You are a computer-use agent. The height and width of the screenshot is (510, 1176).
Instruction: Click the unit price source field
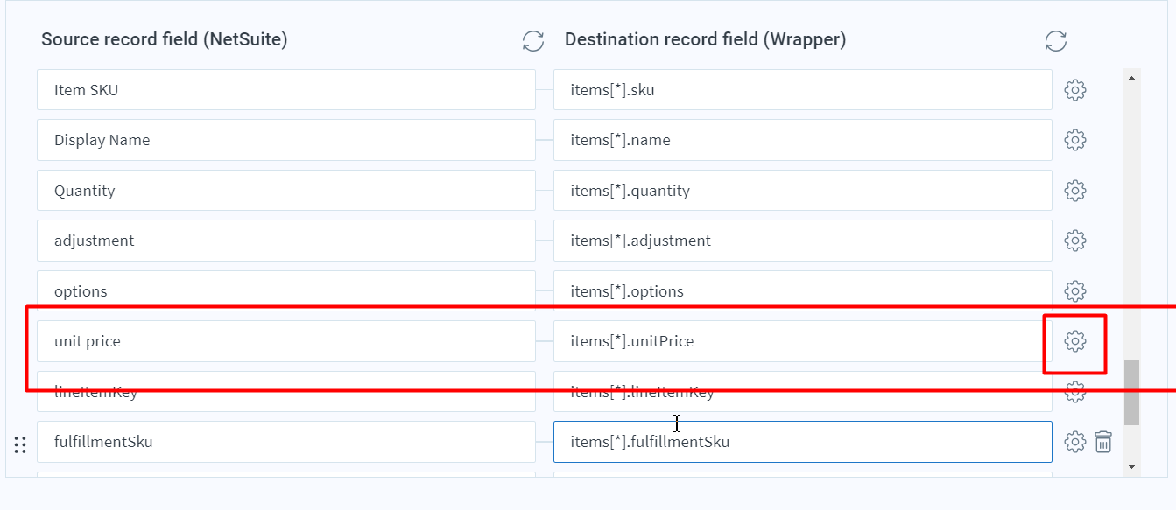click(x=286, y=341)
